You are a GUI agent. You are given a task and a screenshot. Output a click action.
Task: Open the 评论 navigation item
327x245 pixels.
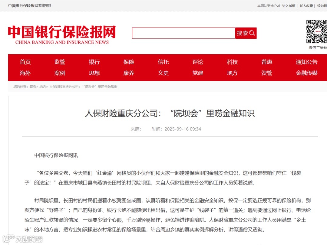(198, 62)
